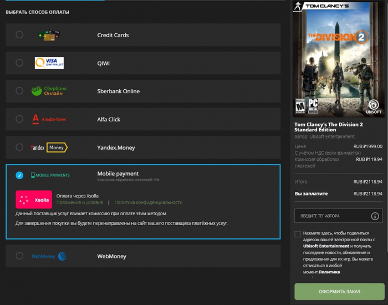Click the Yandex.Money label
388x305 pixels.
[116, 148]
